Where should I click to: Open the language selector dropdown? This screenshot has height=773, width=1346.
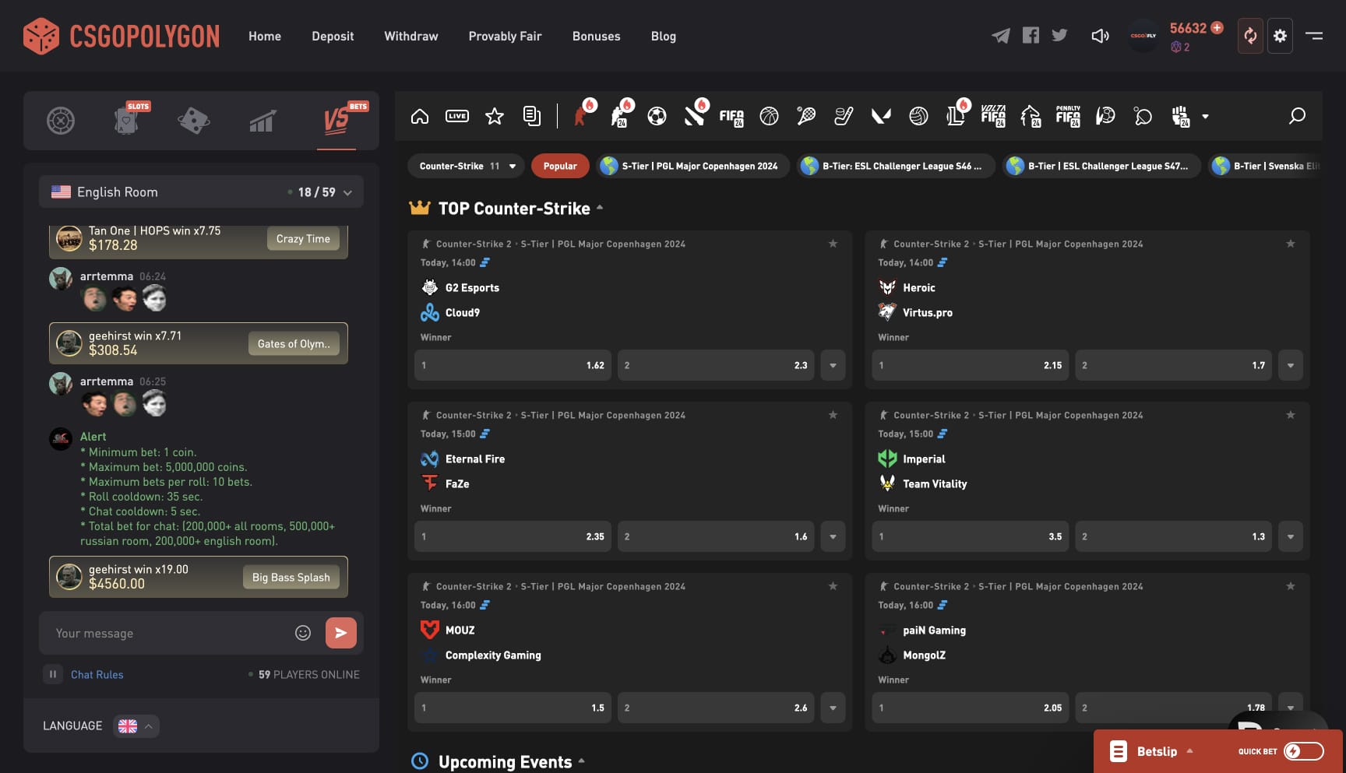pos(136,726)
